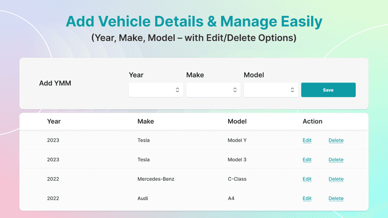Open the Make dropdown in Add YMM
Screen dimensions: 388x218
(x=213, y=90)
